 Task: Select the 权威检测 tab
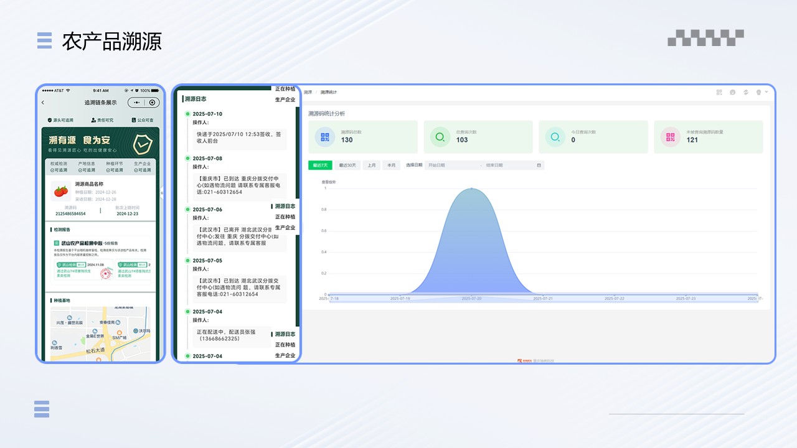point(59,167)
